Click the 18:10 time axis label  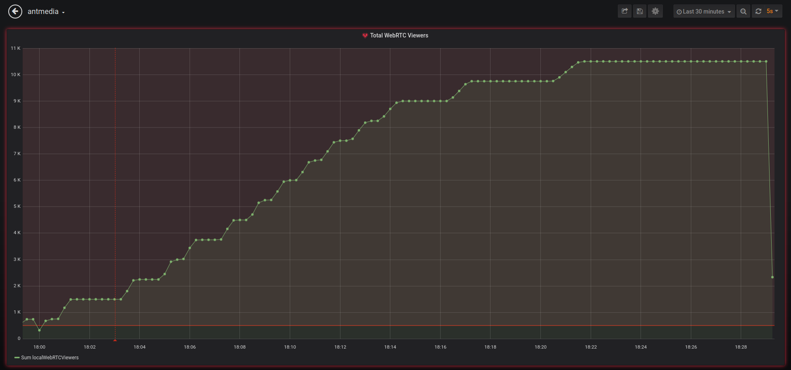tap(290, 347)
